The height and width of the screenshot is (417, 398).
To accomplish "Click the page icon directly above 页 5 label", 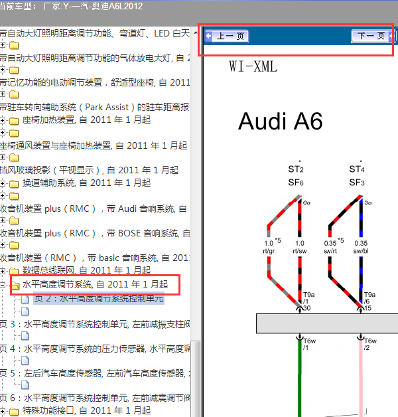I will [25, 361].
